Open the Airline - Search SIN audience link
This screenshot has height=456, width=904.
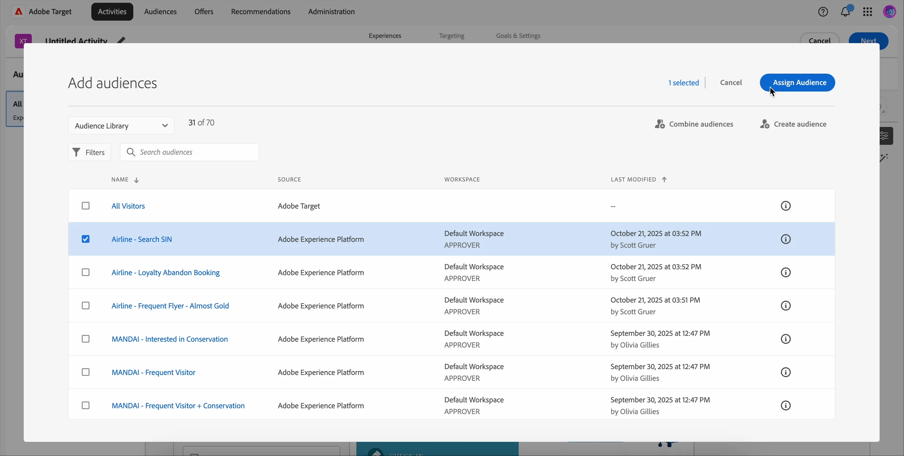point(142,239)
